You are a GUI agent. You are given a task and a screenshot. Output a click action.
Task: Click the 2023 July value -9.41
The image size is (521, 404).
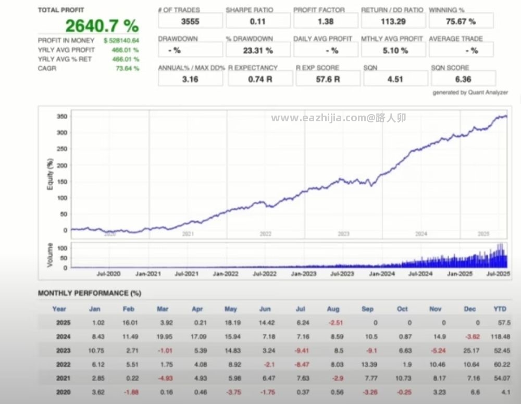pos(302,350)
